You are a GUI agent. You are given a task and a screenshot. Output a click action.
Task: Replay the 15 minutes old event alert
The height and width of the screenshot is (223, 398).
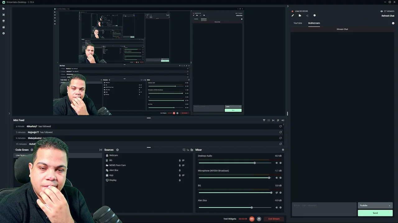point(280,144)
